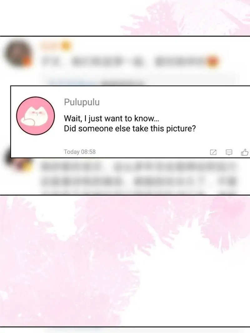Viewport: 250px width, 333px height.
Task: Tap the orange verified badge on the top avatar
Action: coord(27,61)
